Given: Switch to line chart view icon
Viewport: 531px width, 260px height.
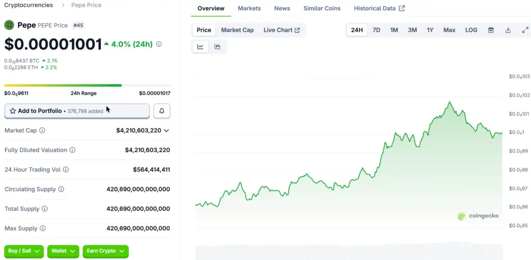Looking at the screenshot, I should (x=200, y=47).
